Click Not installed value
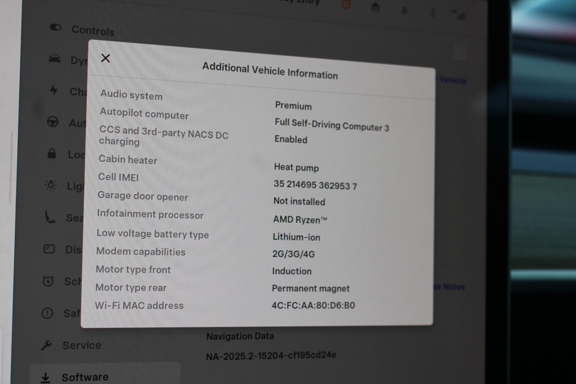This screenshot has height=384, width=576. pos(299,201)
